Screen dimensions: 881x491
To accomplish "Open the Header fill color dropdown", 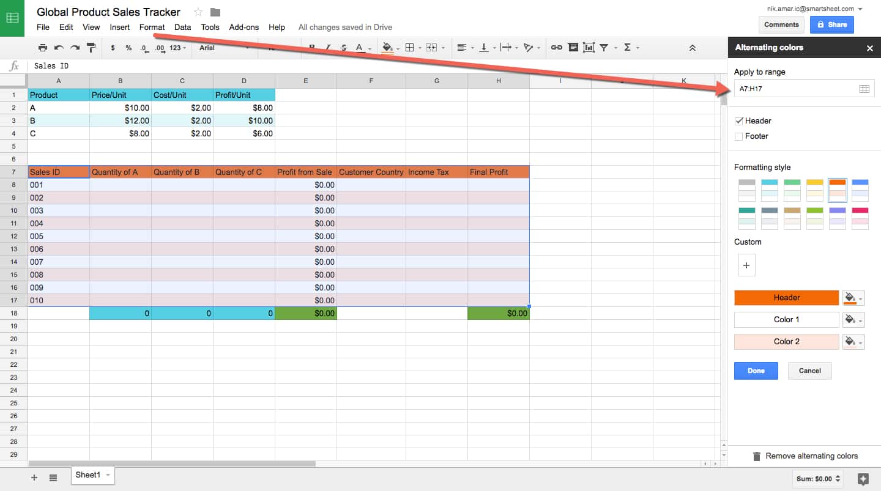I will [x=853, y=298].
